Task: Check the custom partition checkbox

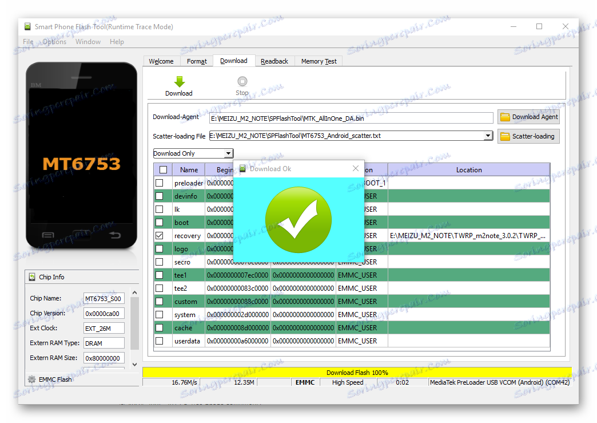Action: pyautogui.click(x=160, y=301)
